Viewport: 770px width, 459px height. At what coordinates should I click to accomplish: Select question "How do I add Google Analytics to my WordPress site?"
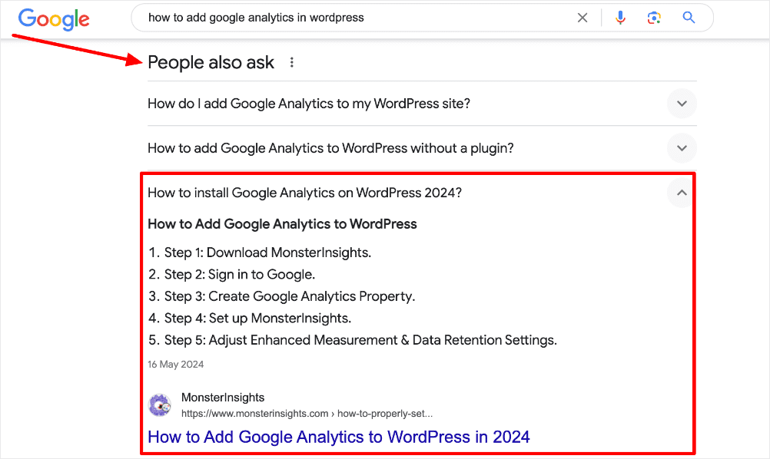pyautogui.click(x=309, y=104)
